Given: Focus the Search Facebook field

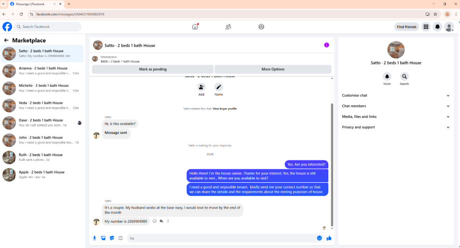Looking at the screenshot, I should point(48,27).
